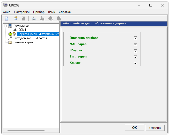This screenshot has height=136, width=169.
Task: Minimize the UPROG window
Action: point(139,5)
